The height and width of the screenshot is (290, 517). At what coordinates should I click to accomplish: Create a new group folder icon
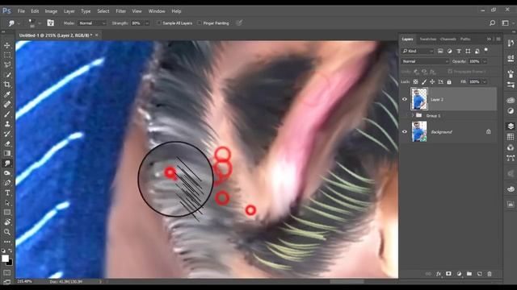coord(469,274)
